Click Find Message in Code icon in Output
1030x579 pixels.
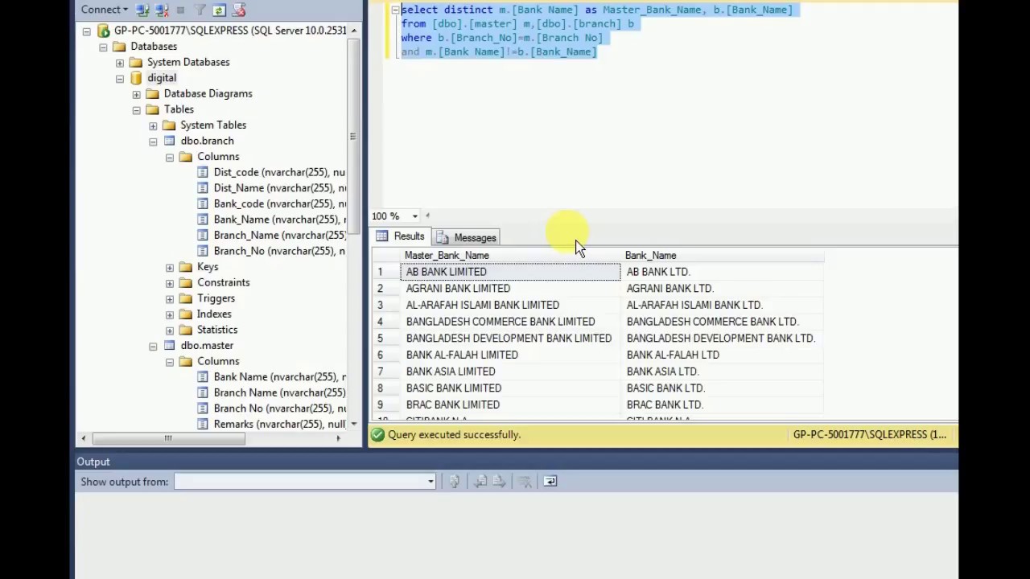tap(455, 482)
